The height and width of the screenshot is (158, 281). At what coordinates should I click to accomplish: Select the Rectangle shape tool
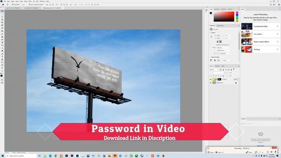coord(2,62)
